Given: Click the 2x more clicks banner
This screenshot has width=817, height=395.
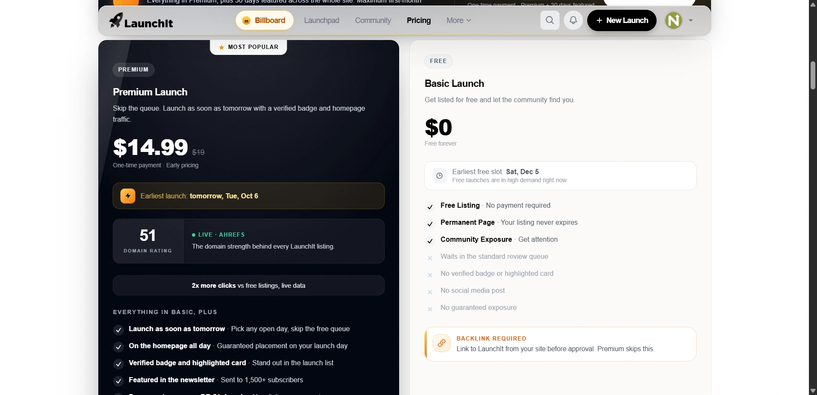Looking at the screenshot, I should pos(249,286).
